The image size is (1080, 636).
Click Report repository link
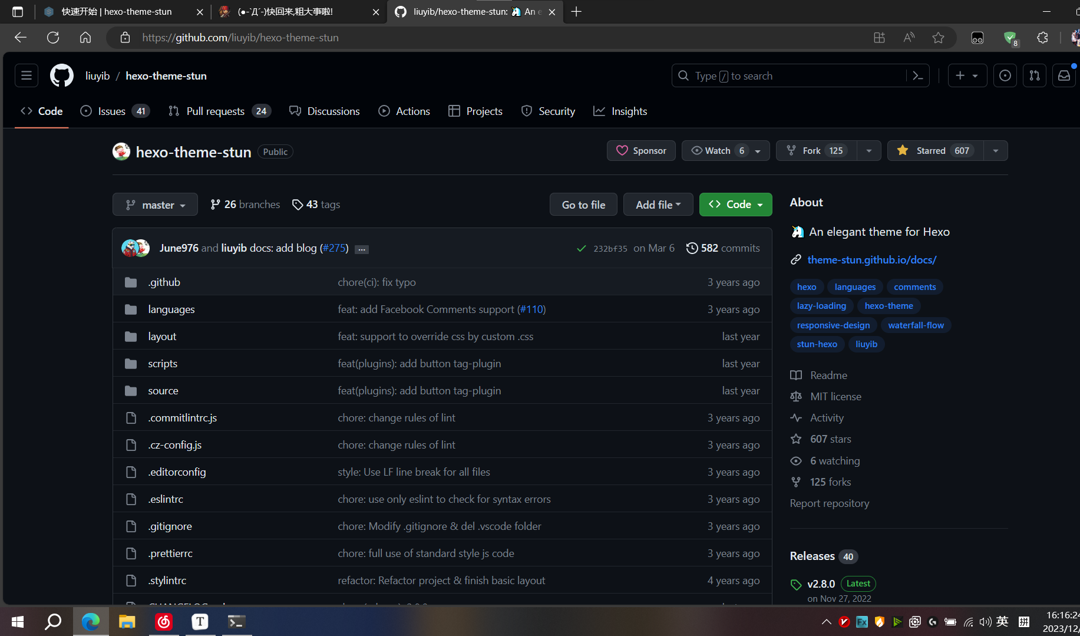[x=829, y=503]
